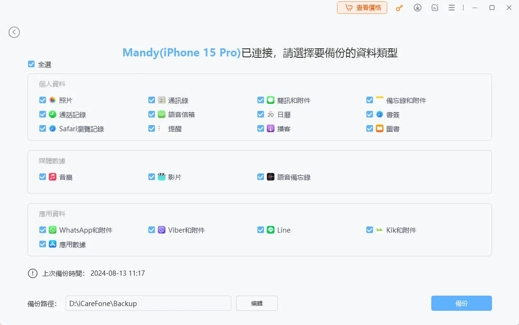519x325 pixels.
Task: Click the WhatsApp icon
Action: [53, 230]
